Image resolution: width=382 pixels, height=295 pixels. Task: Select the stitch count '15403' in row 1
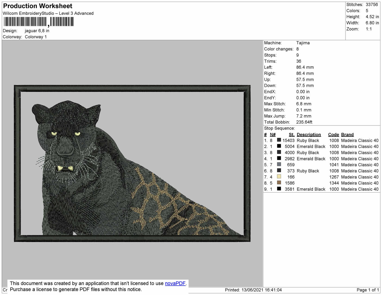[288, 141]
